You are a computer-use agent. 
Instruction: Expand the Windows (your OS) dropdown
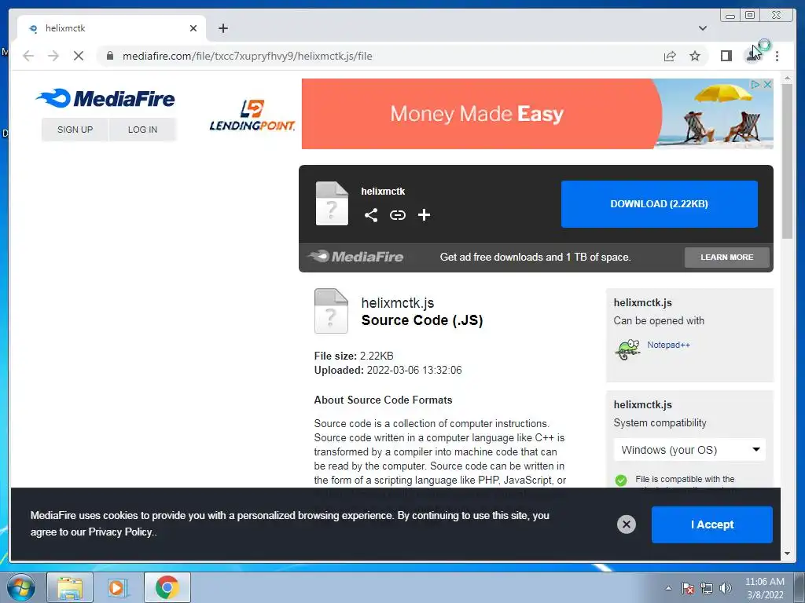(x=689, y=450)
